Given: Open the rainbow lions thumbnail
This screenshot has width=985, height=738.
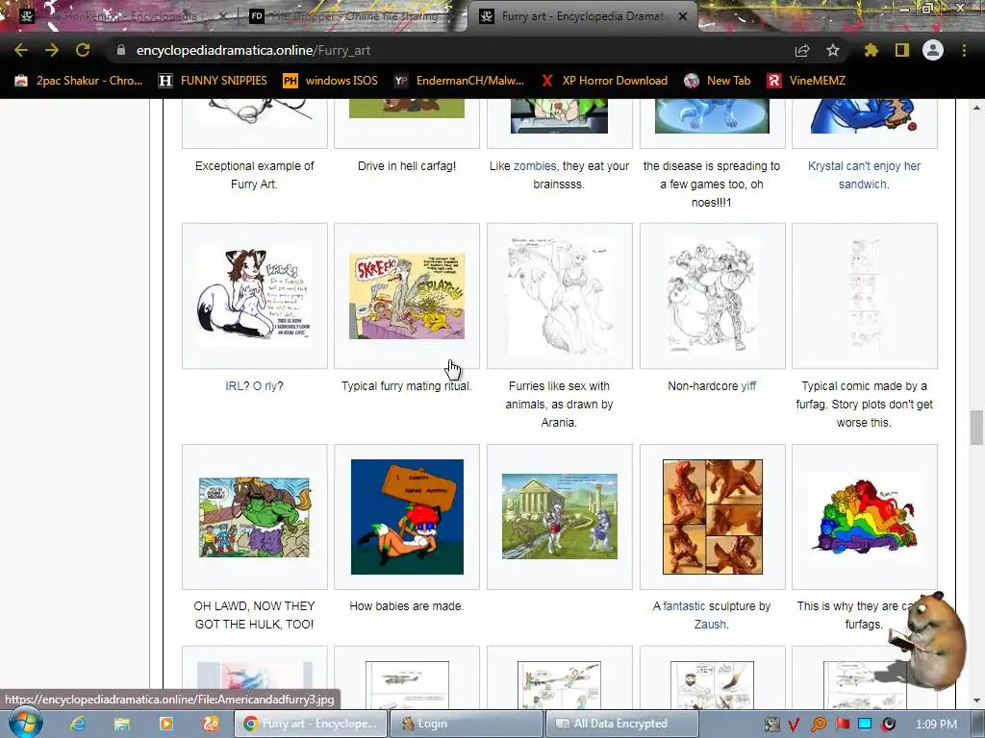Looking at the screenshot, I should [x=865, y=517].
